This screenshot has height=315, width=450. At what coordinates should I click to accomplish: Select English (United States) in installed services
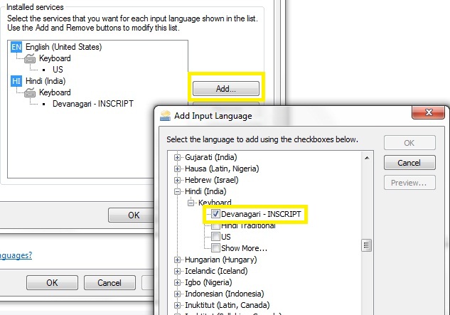point(64,47)
